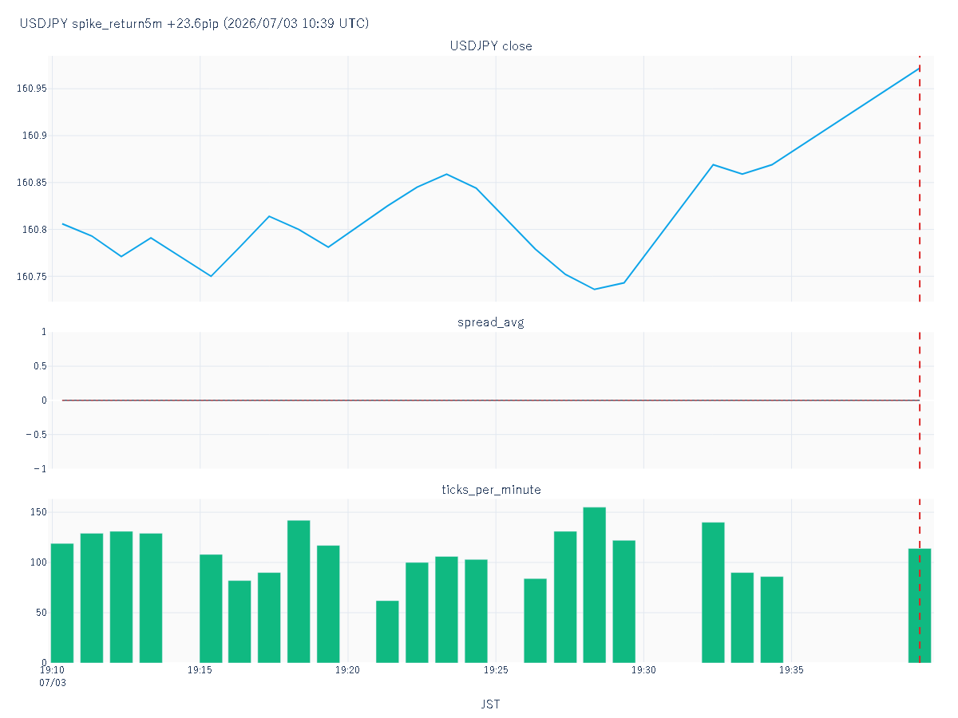Click the JST axis title
This screenshot has height=718, width=958.
491,704
